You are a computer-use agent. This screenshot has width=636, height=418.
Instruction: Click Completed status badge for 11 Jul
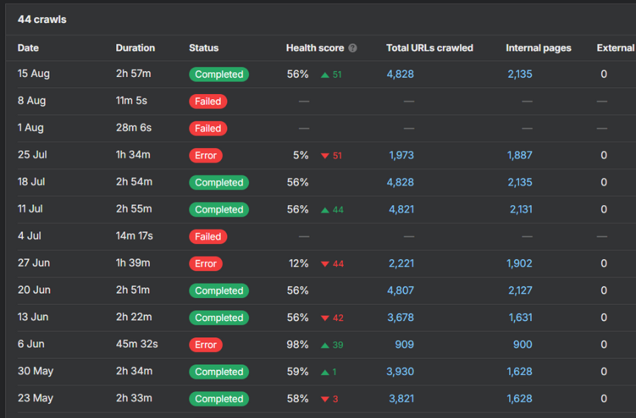pos(219,209)
